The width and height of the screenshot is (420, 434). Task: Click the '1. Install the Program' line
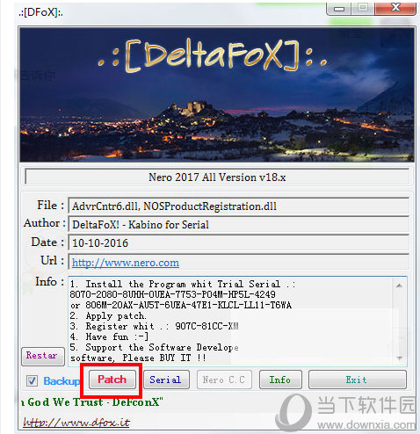(183, 284)
